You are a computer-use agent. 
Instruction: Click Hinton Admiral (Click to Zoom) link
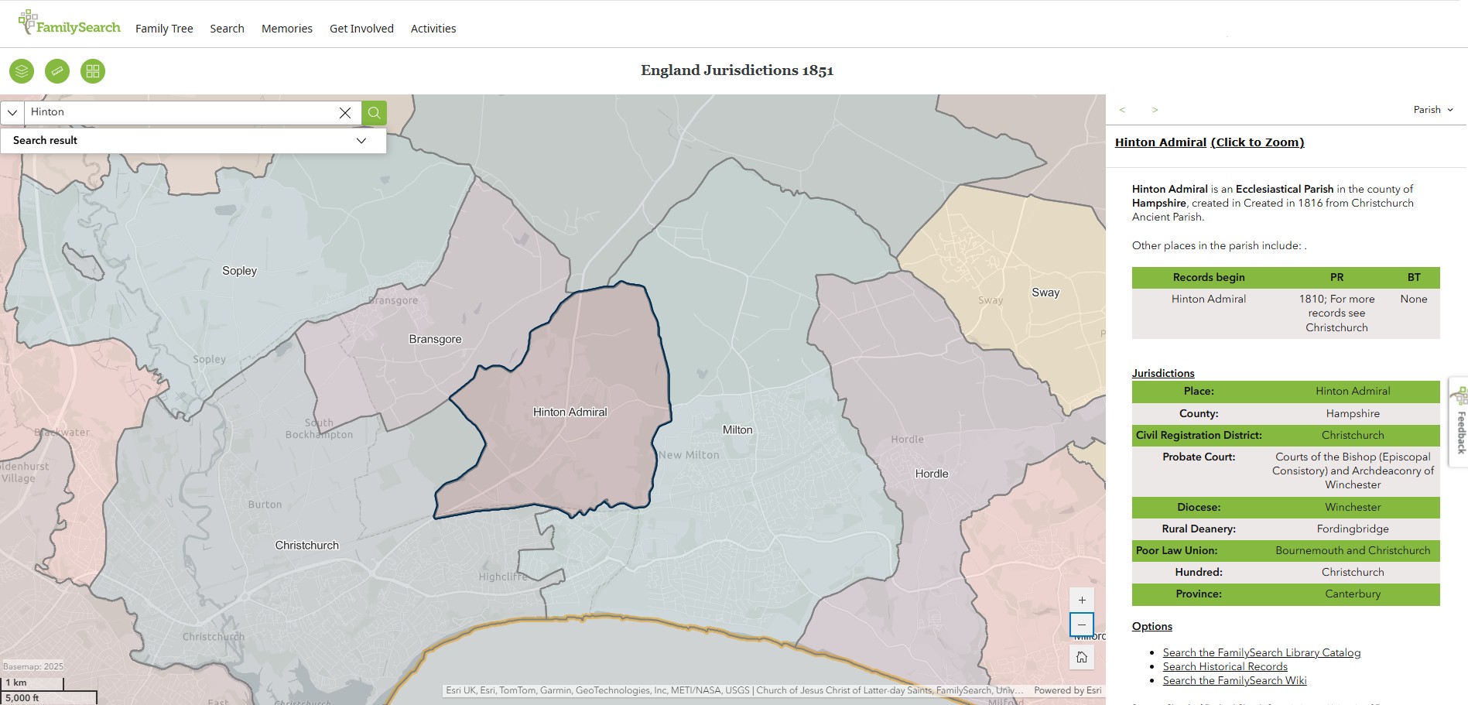pos(1209,142)
